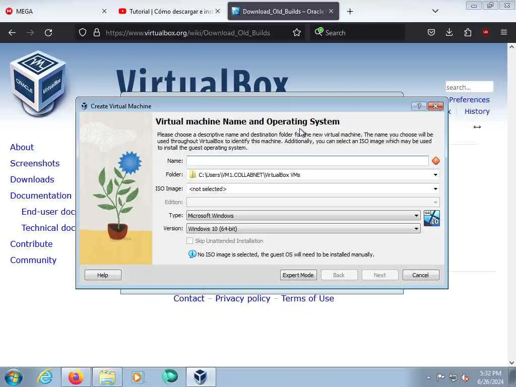
Task: Click the taskbar clock and date
Action: point(490,377)
